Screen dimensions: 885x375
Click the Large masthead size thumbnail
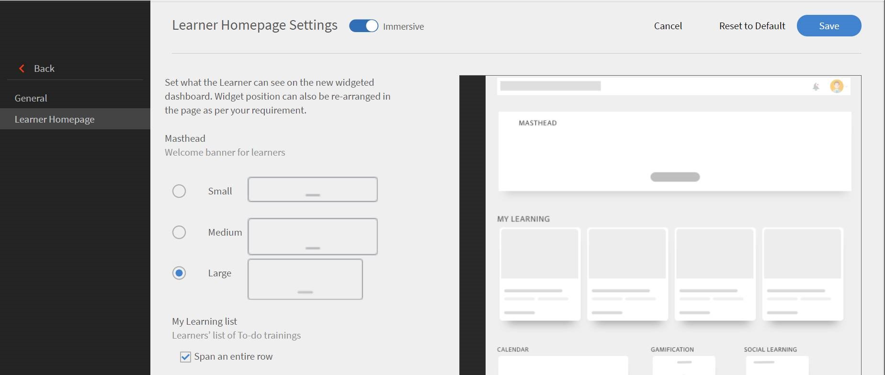pos(305,279)
